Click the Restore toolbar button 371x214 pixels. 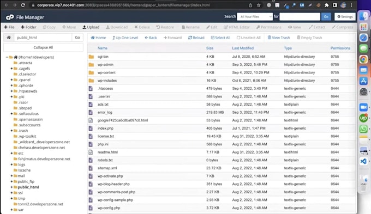coord(165,27)
